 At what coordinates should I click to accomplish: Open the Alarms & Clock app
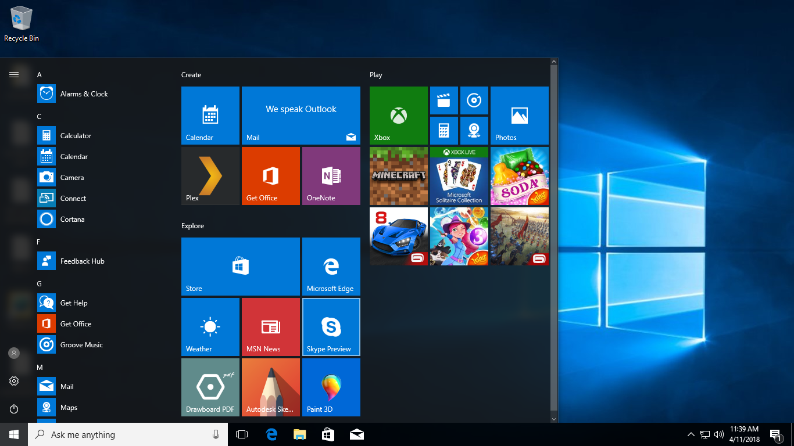[105, 93]
